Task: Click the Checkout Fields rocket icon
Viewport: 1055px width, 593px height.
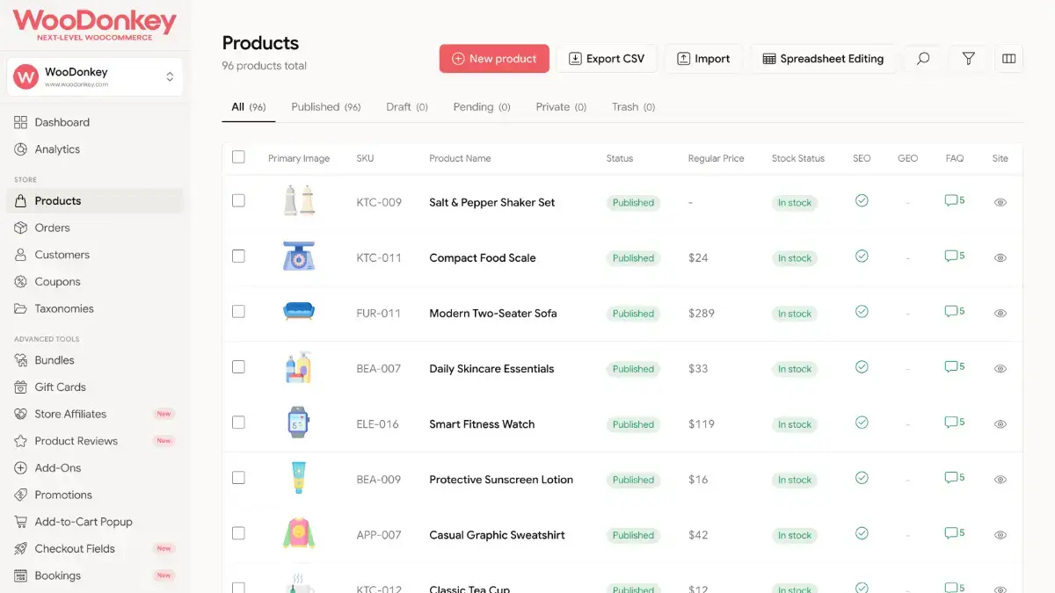Action: pos(21,549)
